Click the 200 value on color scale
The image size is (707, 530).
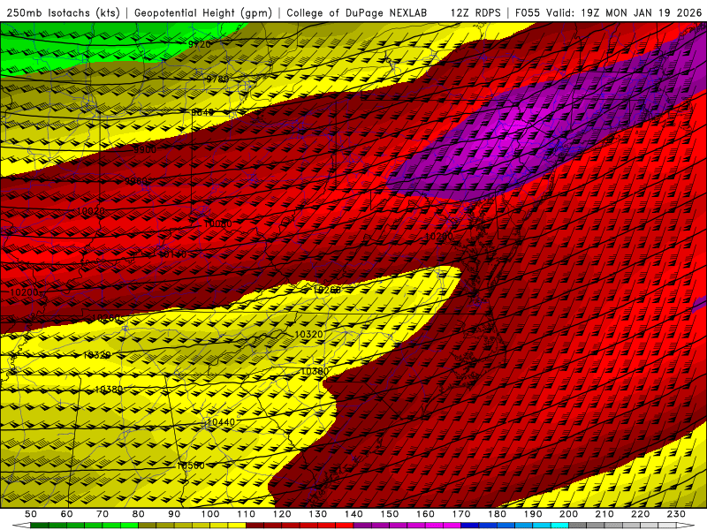point(568,514)
